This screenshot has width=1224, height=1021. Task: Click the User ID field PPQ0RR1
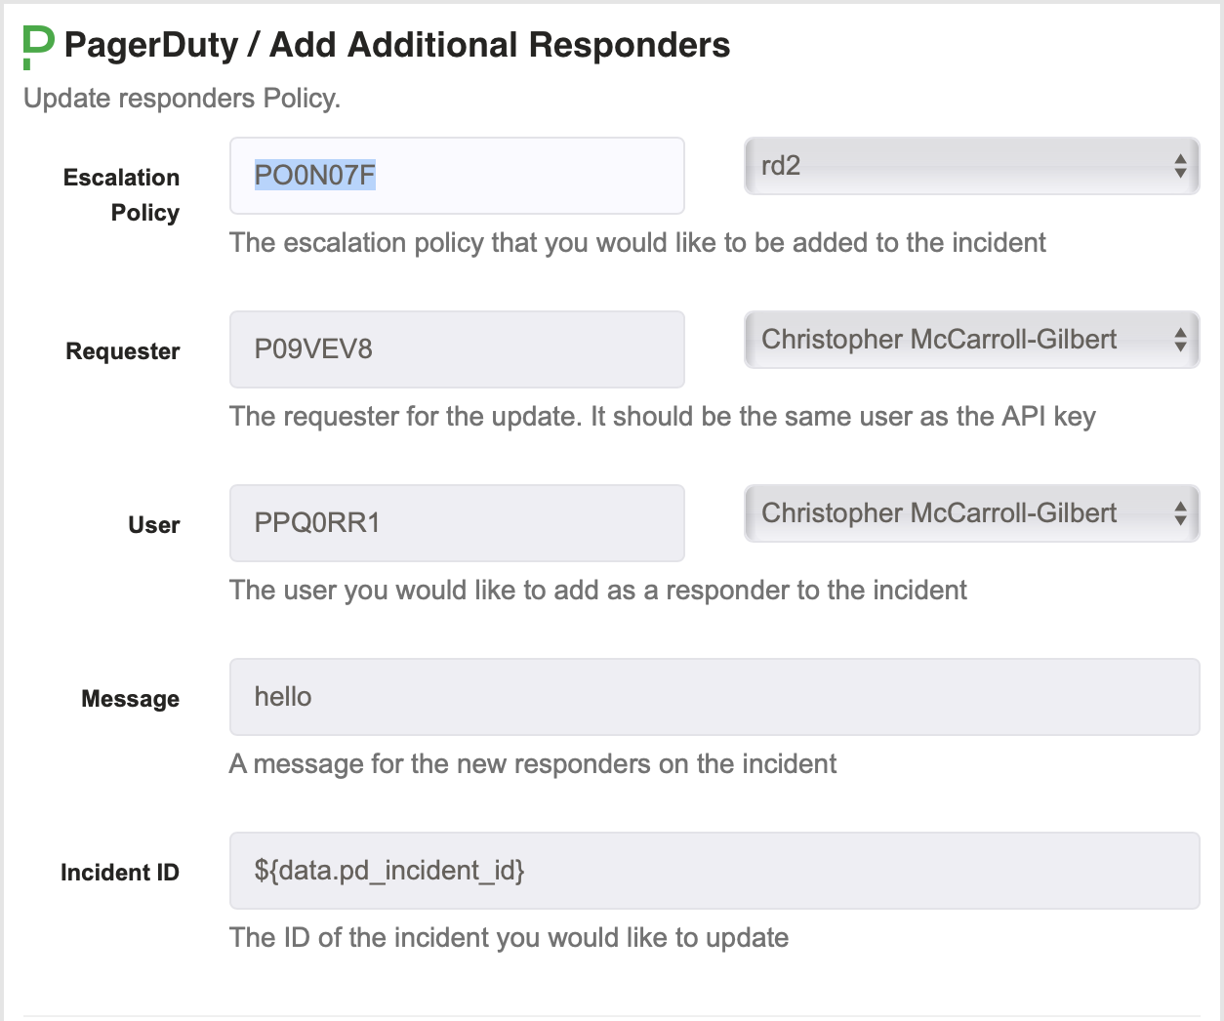pos(457,523)
